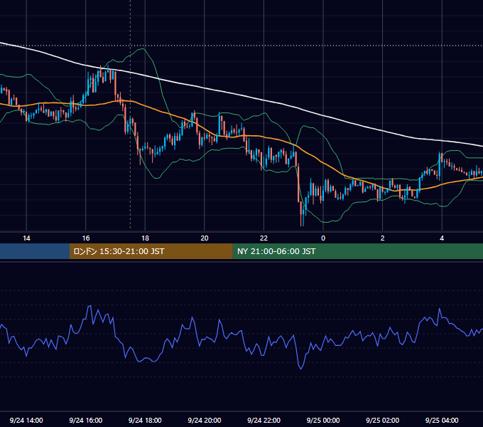Click the hour label "14" on the price chart axis
This screenshot has height=427, width=483.
(26, 238)
